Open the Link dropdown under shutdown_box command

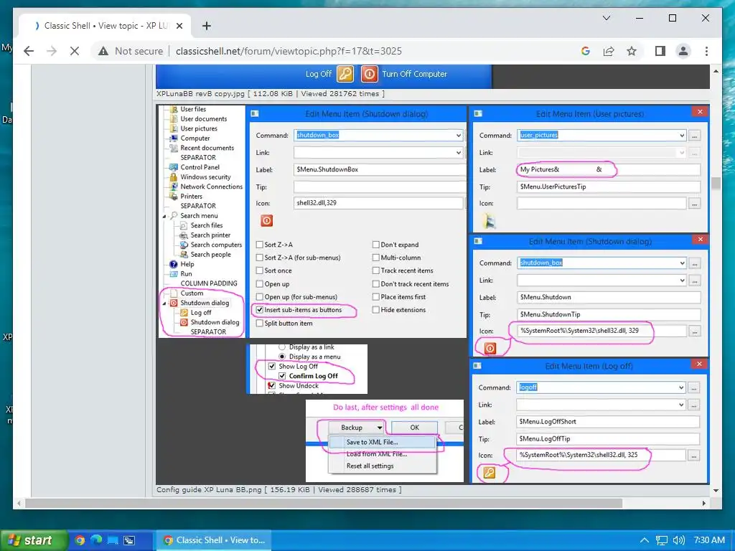pos(458,153)
